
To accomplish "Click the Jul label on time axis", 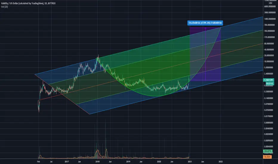I will coord(51,162).
